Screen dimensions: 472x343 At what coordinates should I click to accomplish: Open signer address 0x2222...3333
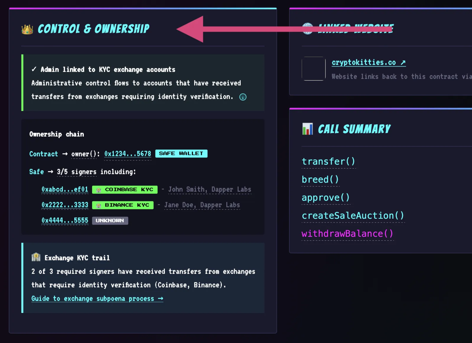[x=65, y=205]
